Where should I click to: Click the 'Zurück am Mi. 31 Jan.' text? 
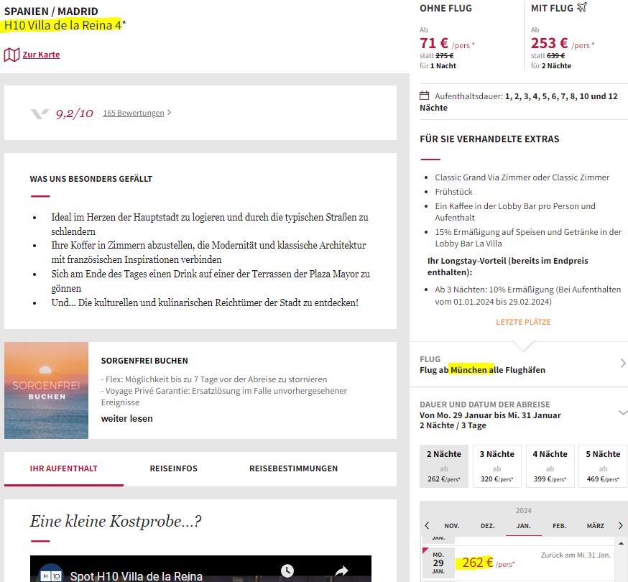576,555
